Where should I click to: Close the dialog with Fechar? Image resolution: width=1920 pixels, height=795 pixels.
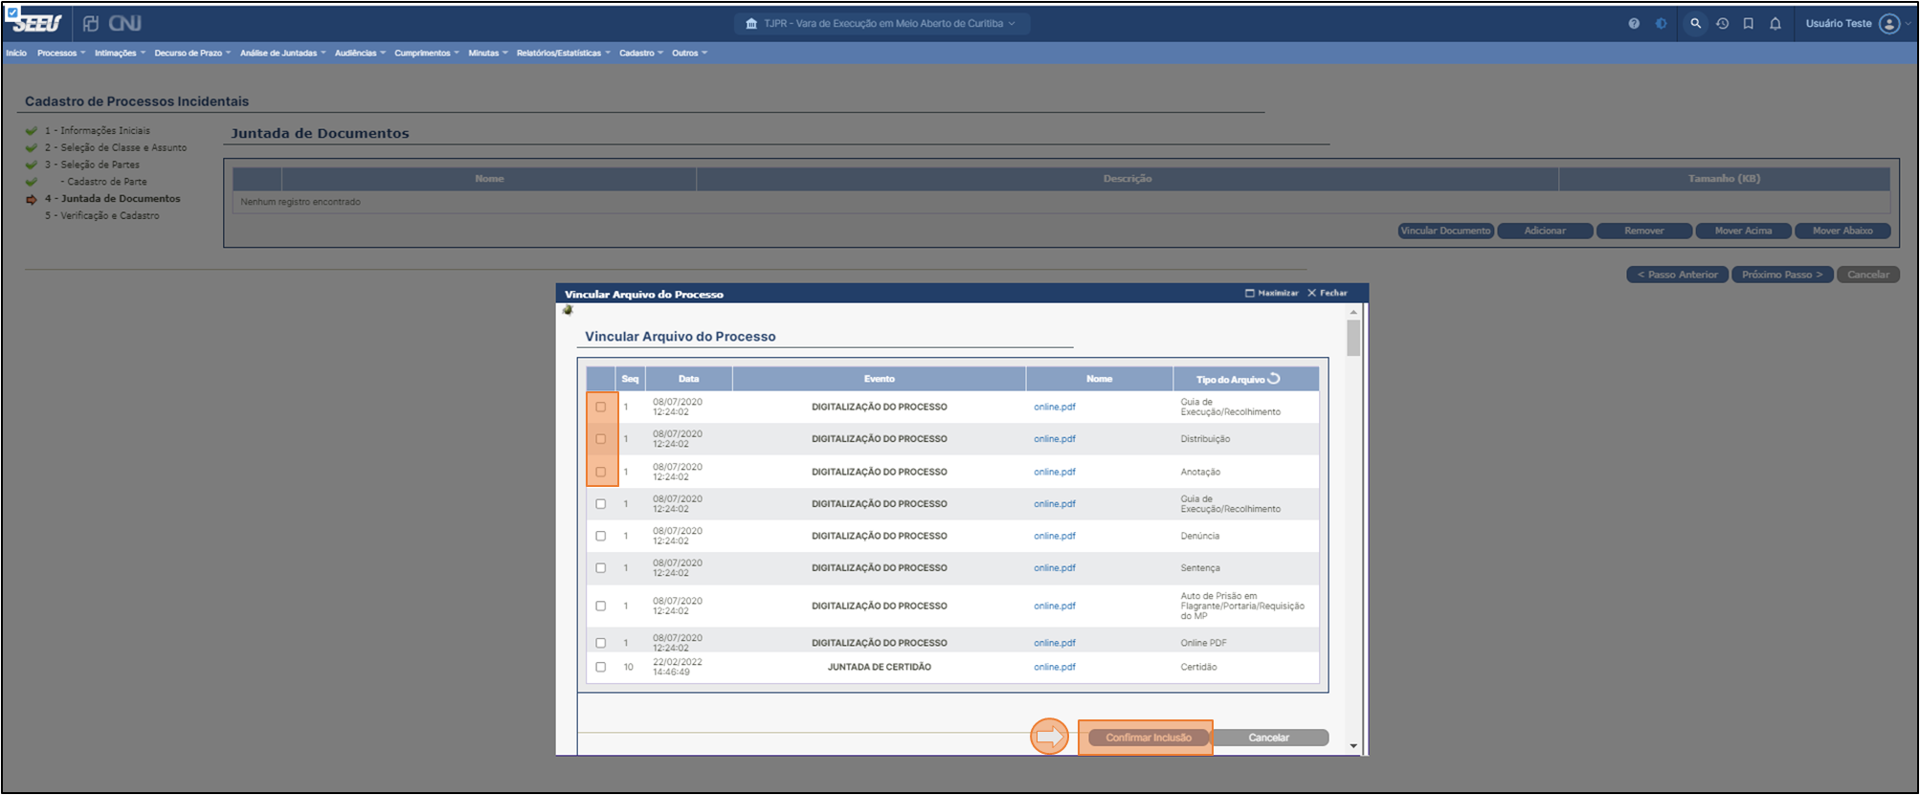point(1328,294)
